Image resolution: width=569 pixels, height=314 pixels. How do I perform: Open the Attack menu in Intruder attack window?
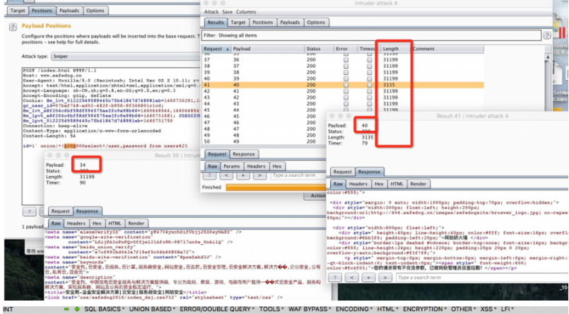coord(211,12)
